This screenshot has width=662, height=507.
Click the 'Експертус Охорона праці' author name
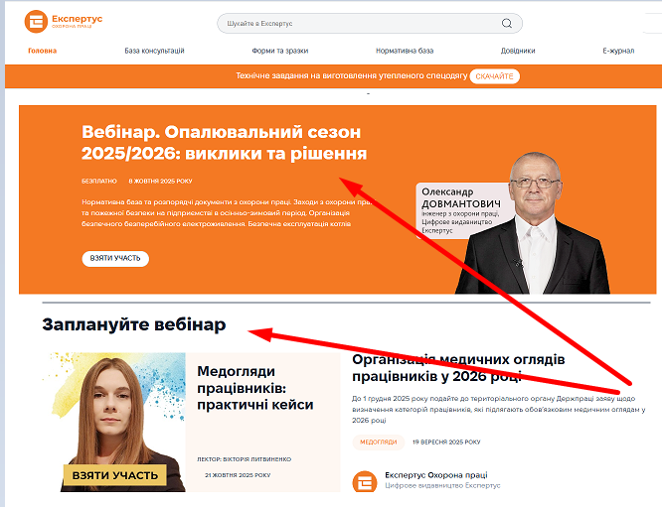[x=436, y=475]
